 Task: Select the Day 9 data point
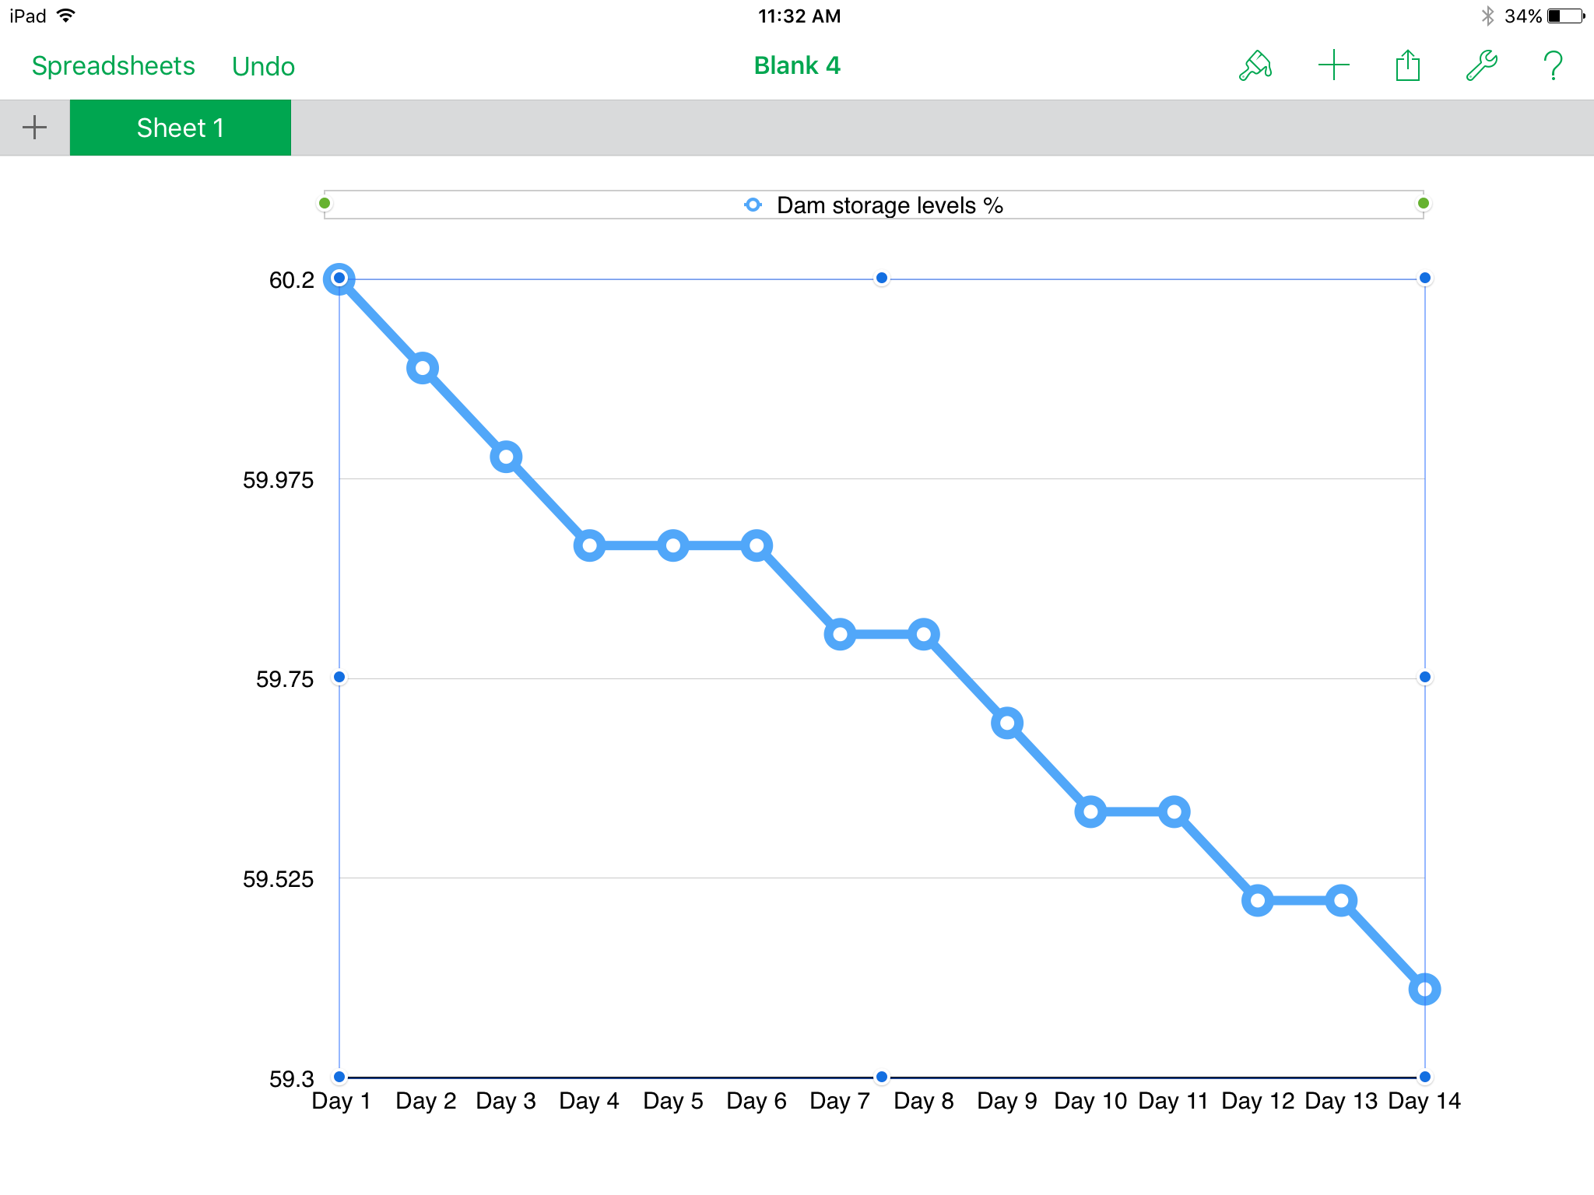coord(1007,724)
